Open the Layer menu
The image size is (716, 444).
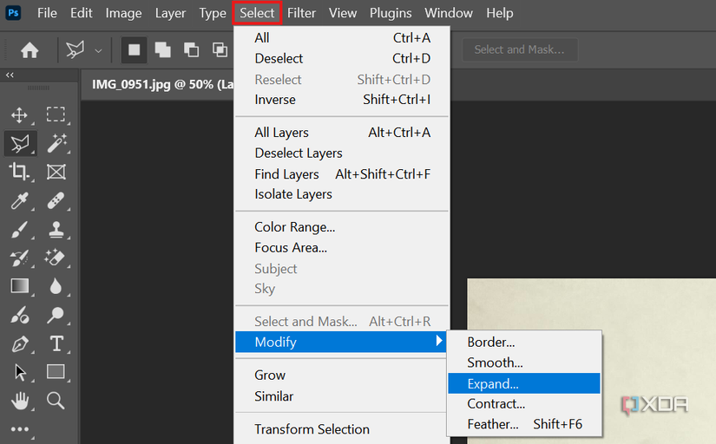[x=170, y=13]
